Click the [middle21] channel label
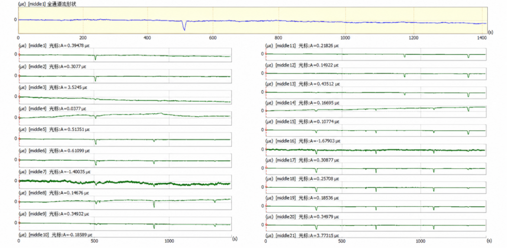Image resolution: width=509 pixels, height=250 pixels. 285,235
